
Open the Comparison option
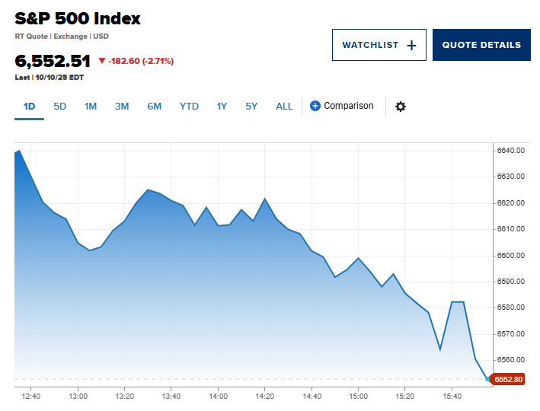[x=349, y=106]
